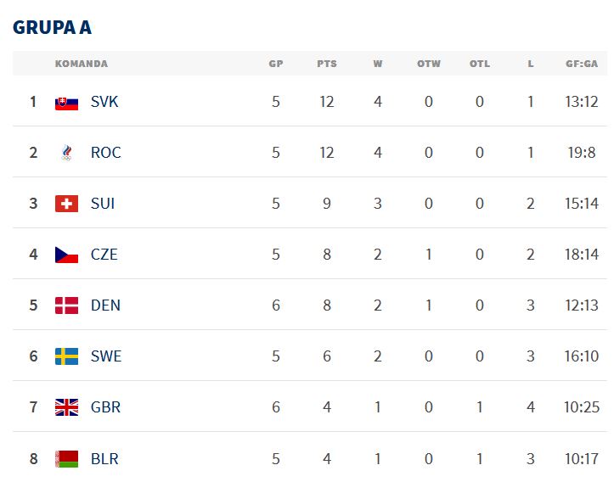The height and width of the screenshot is (482, 614).
Task: Click the GRUPA A heading
Action: pyautogui.click(x=52, y=27)
